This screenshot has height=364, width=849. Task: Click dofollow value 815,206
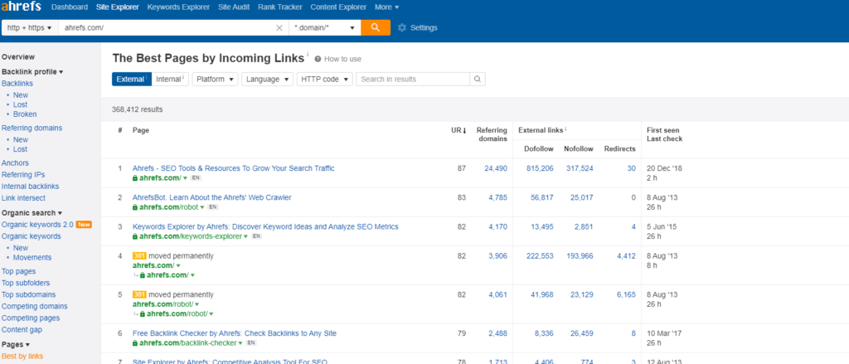coord(540,168)
